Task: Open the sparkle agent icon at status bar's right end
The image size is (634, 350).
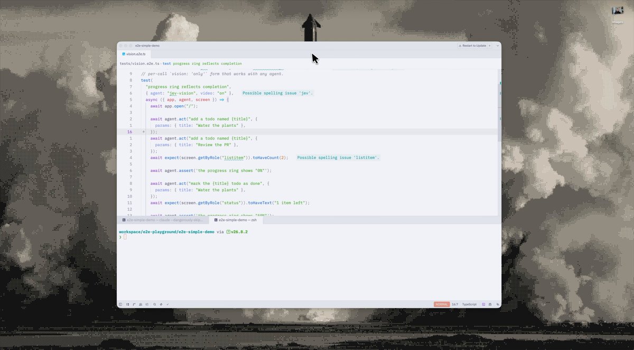Action: (x=497, y=304)
